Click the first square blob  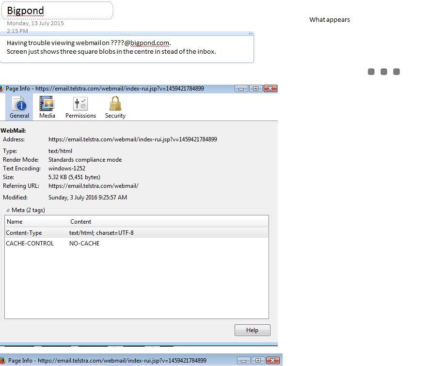pos(371,72)
